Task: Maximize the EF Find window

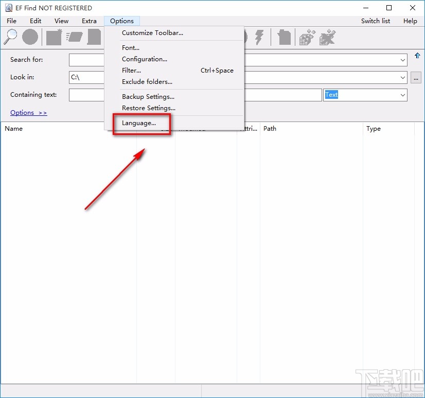Action: [389, 8]
